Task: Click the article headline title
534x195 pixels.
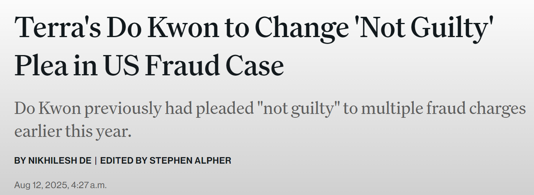Action: pyautogui.click(x=253, y=46)
